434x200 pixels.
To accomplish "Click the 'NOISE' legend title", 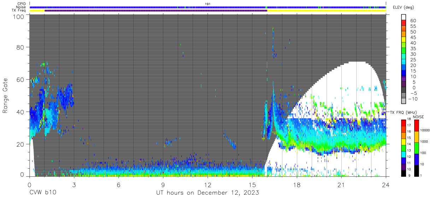I will [x=418, y=117].
